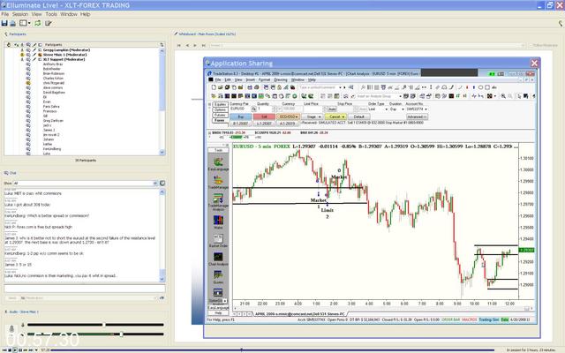
Task: Click the Matrix icon in TradeStation sidebar
Action: point(218,220)
